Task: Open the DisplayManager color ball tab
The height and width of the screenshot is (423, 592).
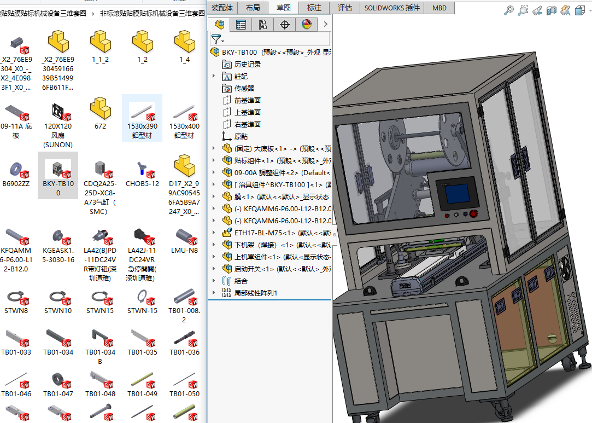Action: 306,24
